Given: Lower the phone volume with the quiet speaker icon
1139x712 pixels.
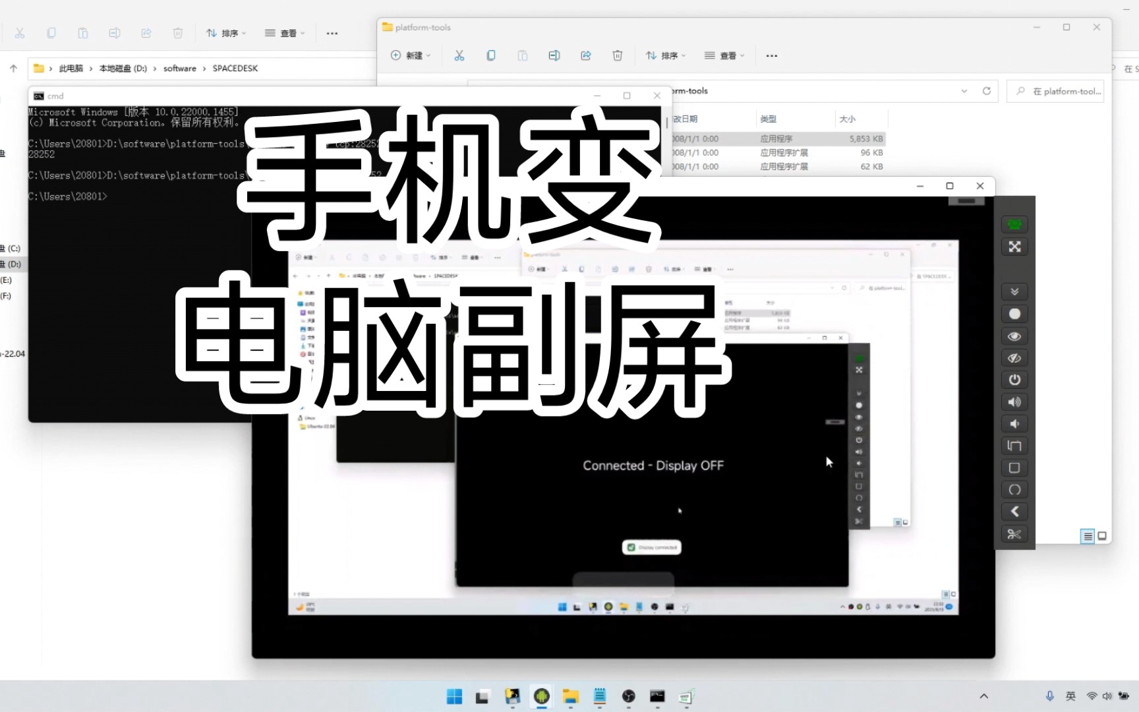Looking at the screenshot, I should point(1014,424).
